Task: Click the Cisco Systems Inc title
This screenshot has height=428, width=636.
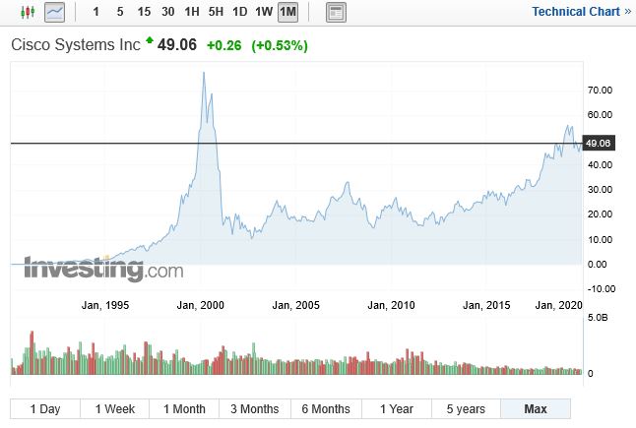Action: [76, 44]
